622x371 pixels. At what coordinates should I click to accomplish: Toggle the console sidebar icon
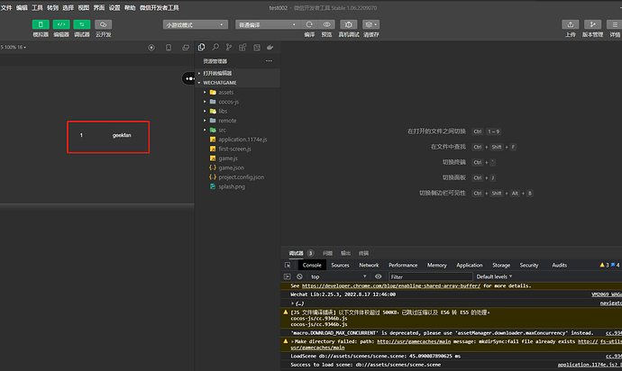click(x=288, y=276)
